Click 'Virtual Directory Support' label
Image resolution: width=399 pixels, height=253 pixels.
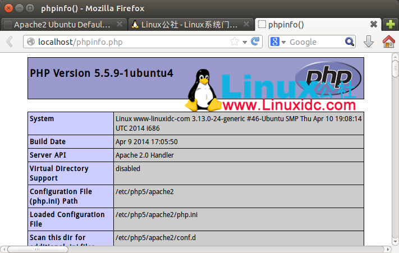tap(59, 173)
